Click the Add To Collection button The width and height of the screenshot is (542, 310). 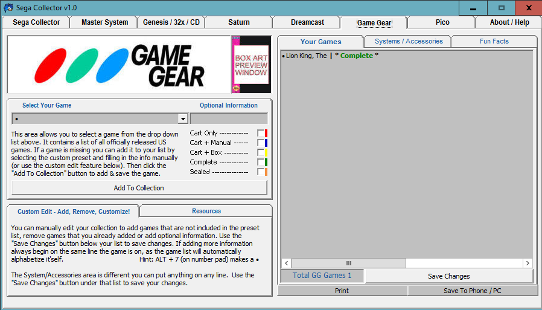tap(139, 188)
